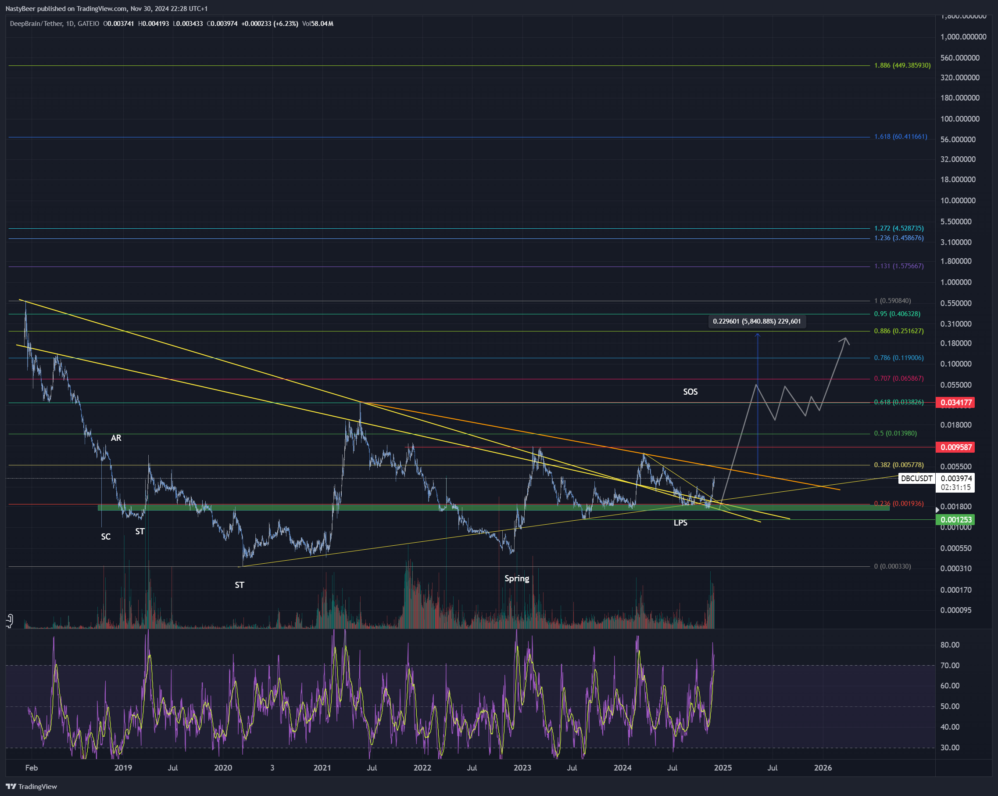This screenshot has width=998, height=796.
Task: Click the 2025 label on time axis
Action: tap(723, 768)
